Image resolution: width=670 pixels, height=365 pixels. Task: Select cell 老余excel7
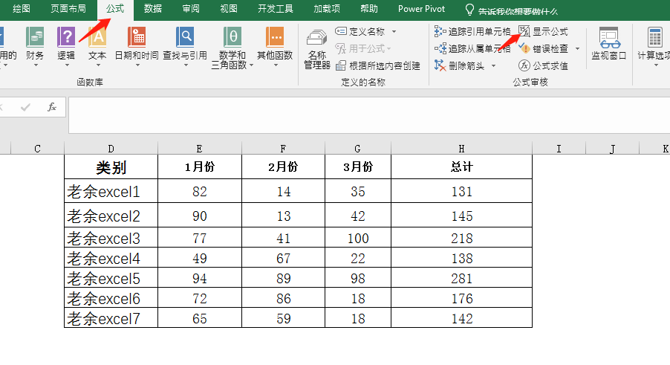(x=111, y=318)
